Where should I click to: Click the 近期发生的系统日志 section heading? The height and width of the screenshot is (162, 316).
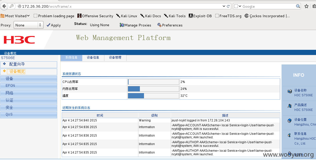pyautogui.click(x=76, y=108)
